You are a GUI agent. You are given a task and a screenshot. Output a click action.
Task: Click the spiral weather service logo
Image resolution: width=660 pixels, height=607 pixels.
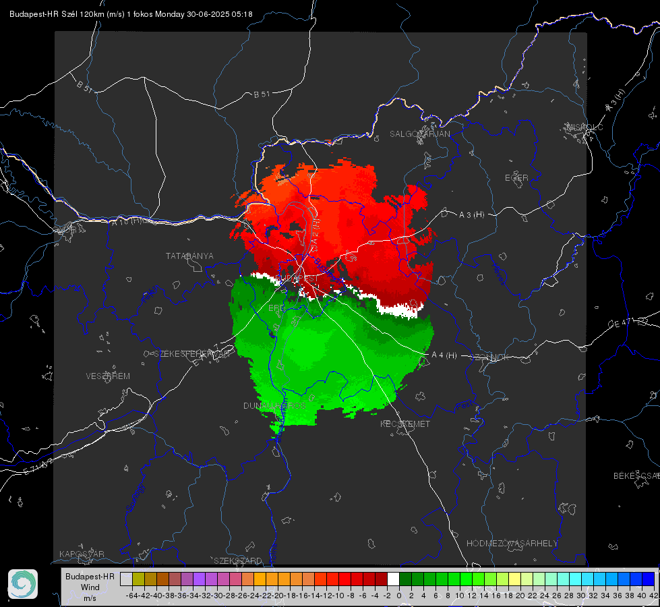click(23, 584)
